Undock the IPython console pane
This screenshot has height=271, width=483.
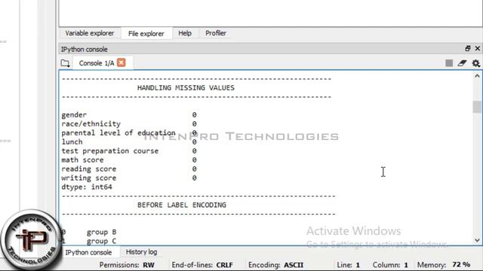click(x=468, y=48)
